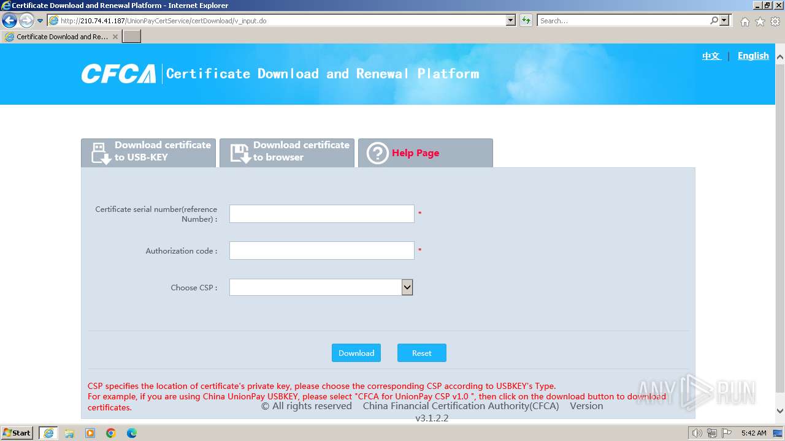The width and height of the screenshot is (785, 441).
Task: Click the taskbar clock 5:42 AM
Action: point(754,433)
